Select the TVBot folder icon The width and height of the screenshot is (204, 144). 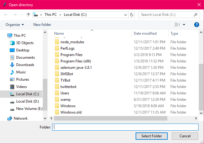click(57, 80)
